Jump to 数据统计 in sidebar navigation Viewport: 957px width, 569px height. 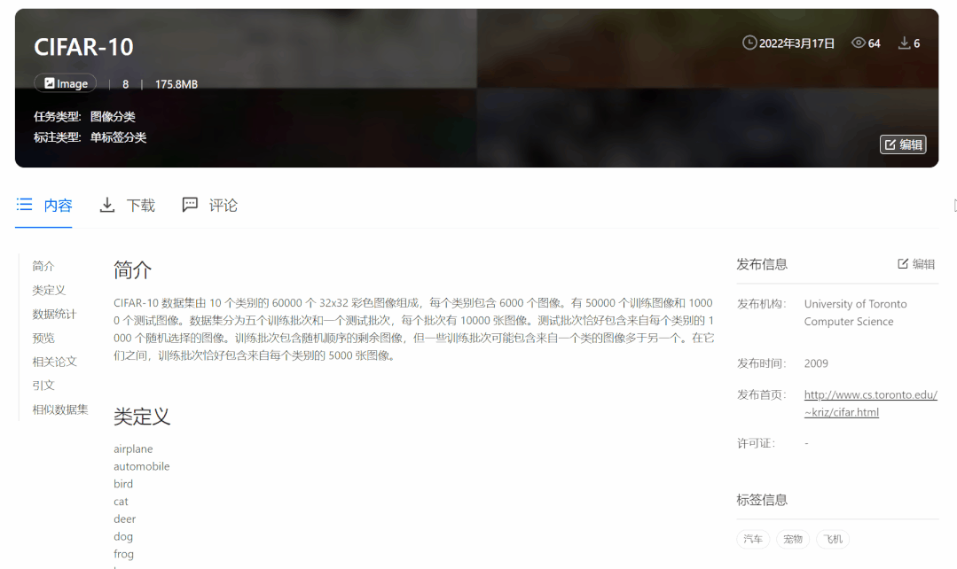(54, 314)
